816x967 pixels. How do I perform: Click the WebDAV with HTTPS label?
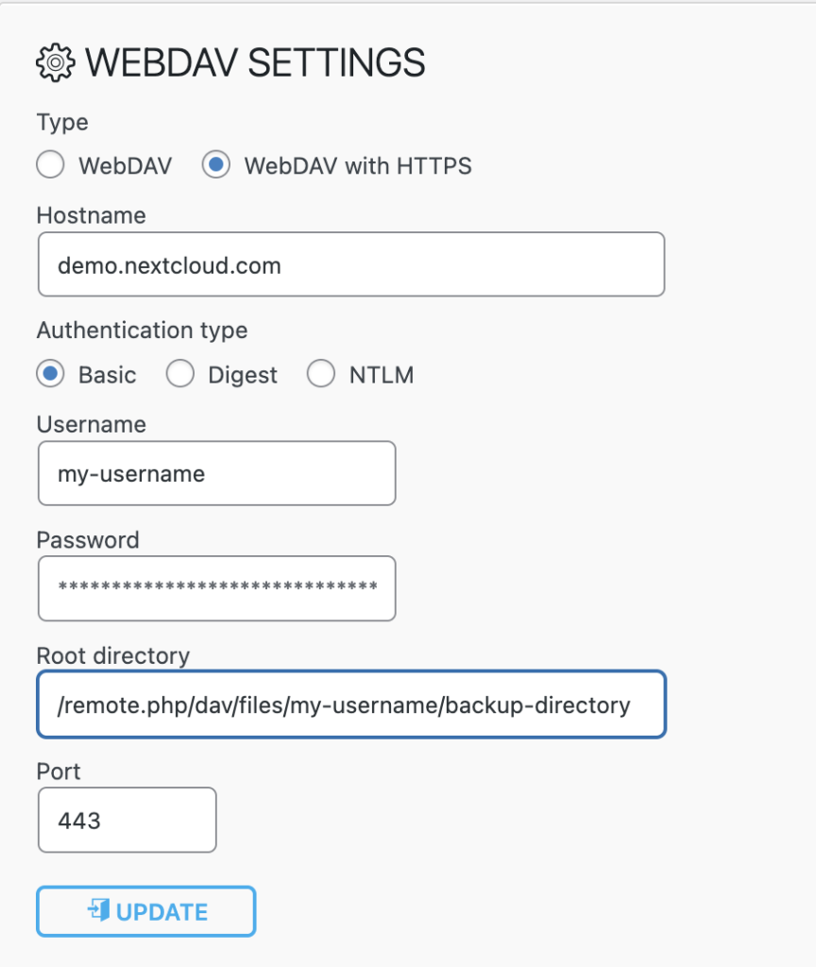coord(358,166)
